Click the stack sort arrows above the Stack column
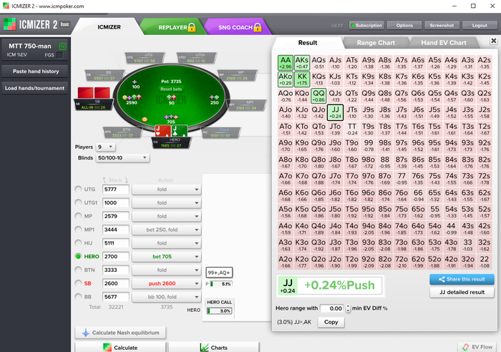The width and height of the screenshot is (501, 352). click(115, 180)
